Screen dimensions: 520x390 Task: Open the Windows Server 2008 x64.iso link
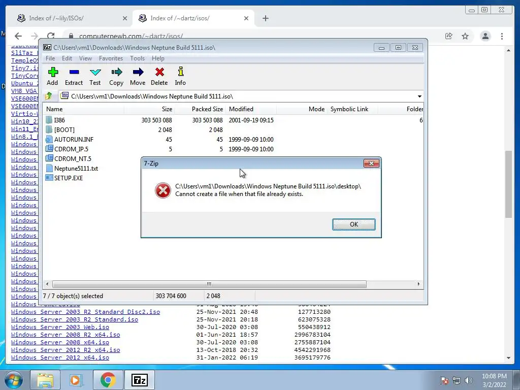60,342
